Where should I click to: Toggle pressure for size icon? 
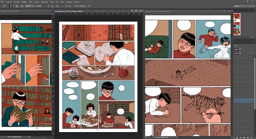point(89,6)
